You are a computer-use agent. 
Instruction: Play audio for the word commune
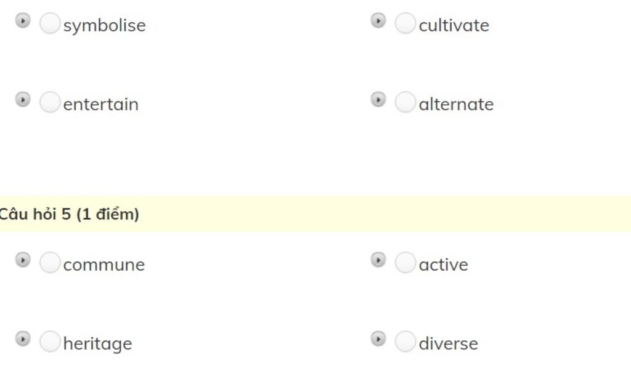tap(23, 260)
